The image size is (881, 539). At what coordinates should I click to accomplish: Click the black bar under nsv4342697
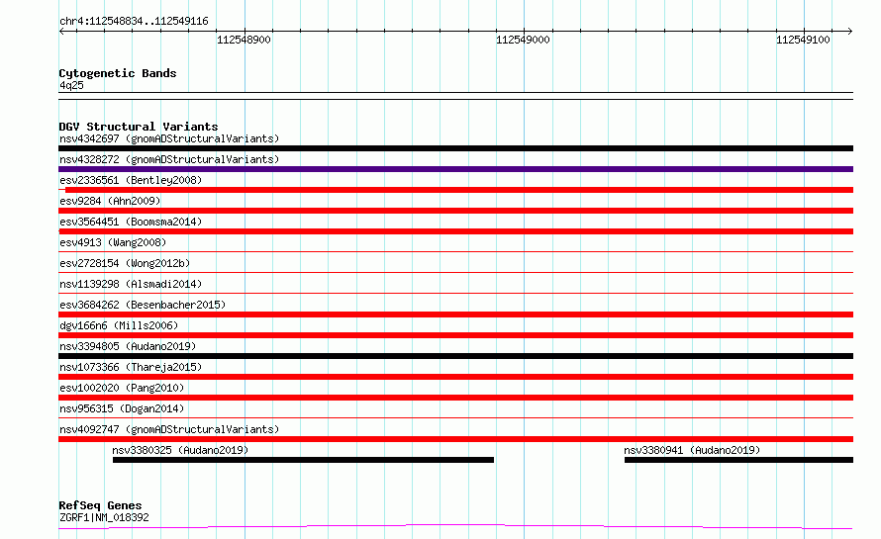click(x=455, y=148)
